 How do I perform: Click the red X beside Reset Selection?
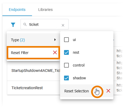[108, 91]
